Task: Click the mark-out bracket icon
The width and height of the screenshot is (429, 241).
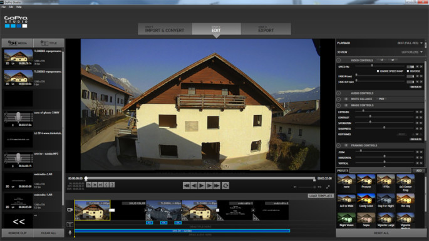Action: pyautogui.click(x=112, y=185)
